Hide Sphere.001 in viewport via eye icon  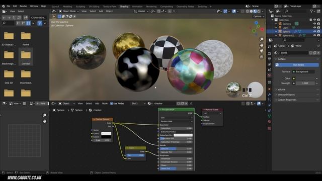coord(314,36)
